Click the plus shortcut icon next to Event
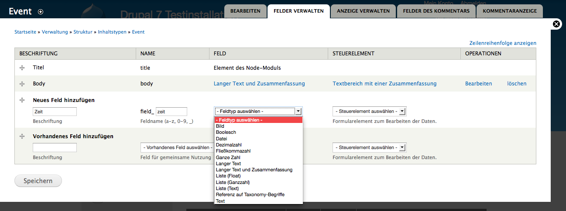 tap(41, 12)
